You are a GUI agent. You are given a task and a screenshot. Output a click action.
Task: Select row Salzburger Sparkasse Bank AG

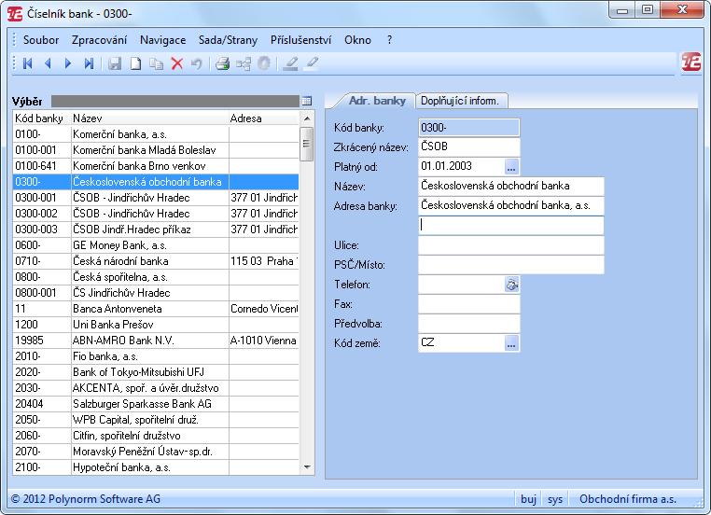click(156, 404)
